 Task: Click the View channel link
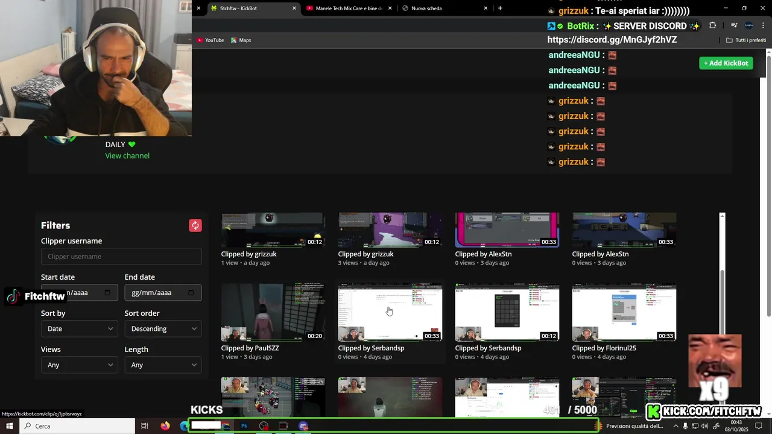pyautogui.click(x=127, y=156)
